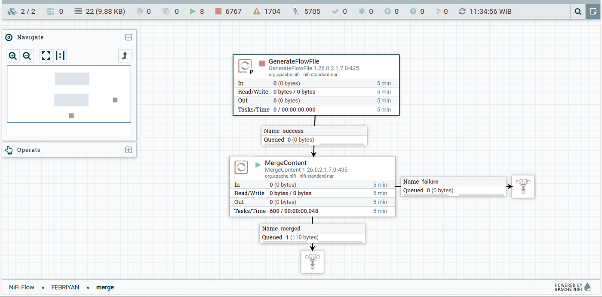Collapse the Navigate panel
The width and height of the screenshot is (602, 297).
click(128, 37)
